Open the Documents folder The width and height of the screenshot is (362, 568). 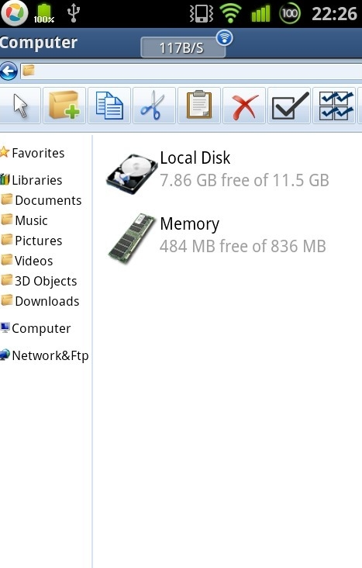click(41, 200)
